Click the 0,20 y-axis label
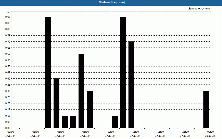Image resolution: width=222 pixels, height=139 pixels. pyautogui.click(x=8, y=103)
